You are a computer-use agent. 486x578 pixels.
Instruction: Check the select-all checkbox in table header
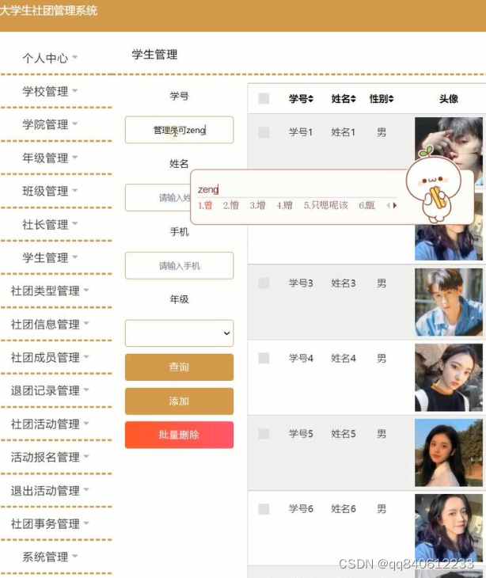[264, 98]
